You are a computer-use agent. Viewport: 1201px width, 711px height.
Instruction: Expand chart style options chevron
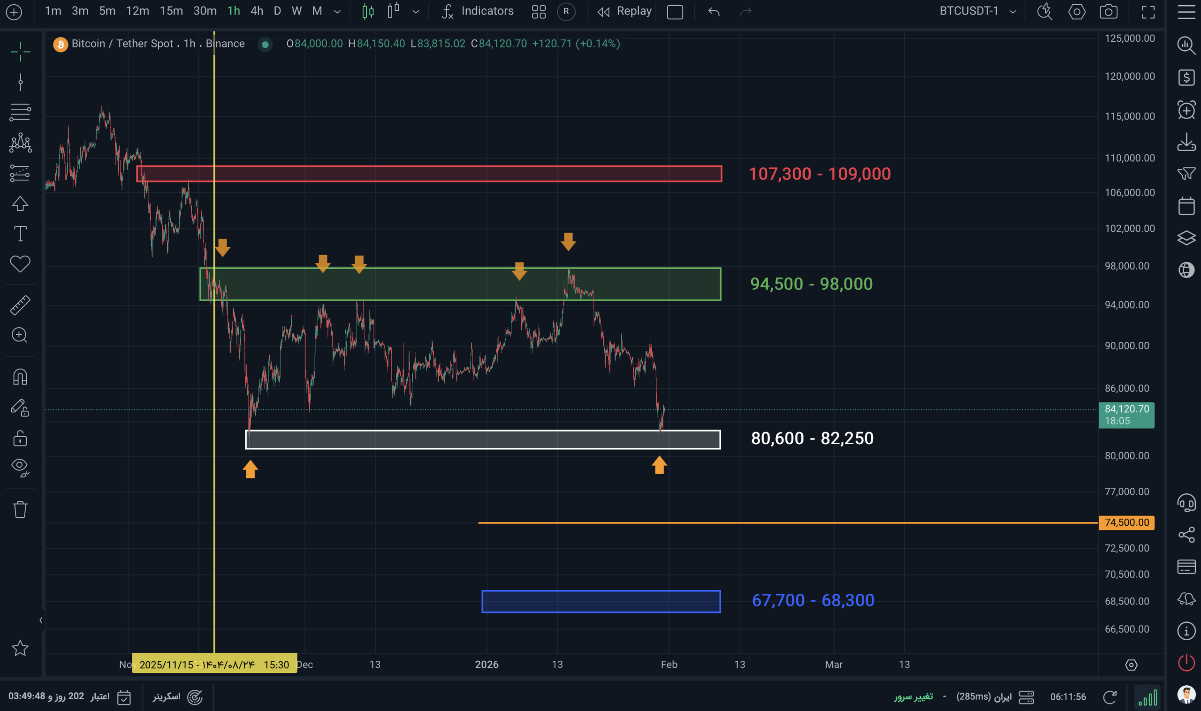(x=416, y=12)
